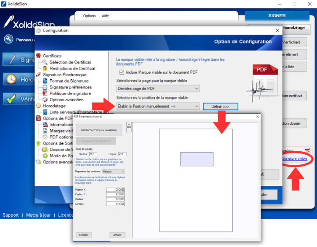Click the padlock icon for Restrictions de Certificat
The image size is (317, 247).
point(45,68)
